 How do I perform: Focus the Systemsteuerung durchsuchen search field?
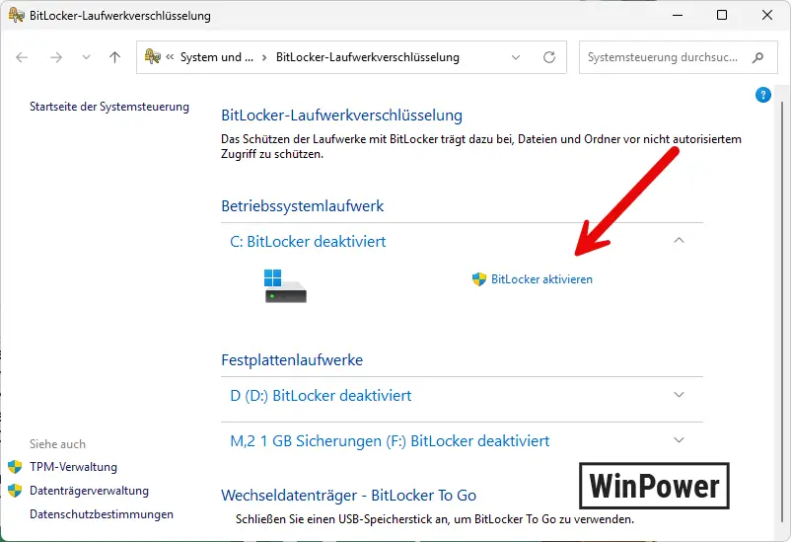(x=678, y=57)
